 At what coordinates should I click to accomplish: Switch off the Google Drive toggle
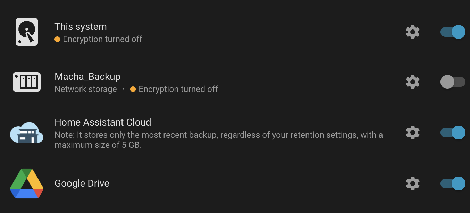[x=453, y=184]
